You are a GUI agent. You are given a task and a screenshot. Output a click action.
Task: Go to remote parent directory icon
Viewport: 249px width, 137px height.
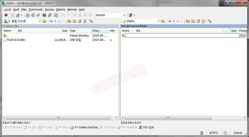[187, 21]
